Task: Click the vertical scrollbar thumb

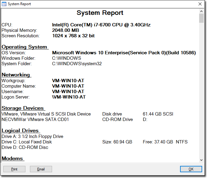Action: 201,18
